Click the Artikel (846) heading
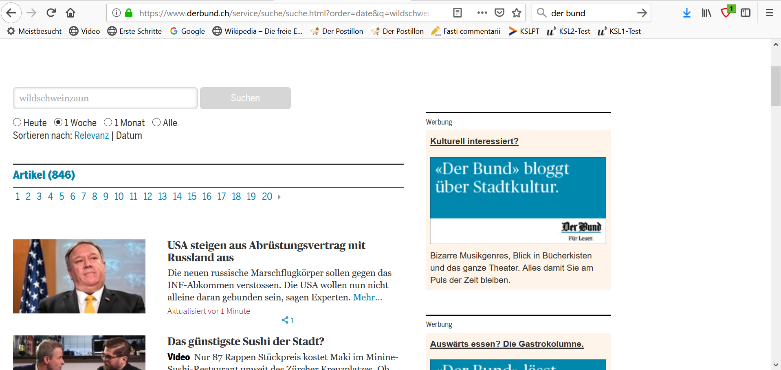Screen dimensions: 781x370 [44, 175]
